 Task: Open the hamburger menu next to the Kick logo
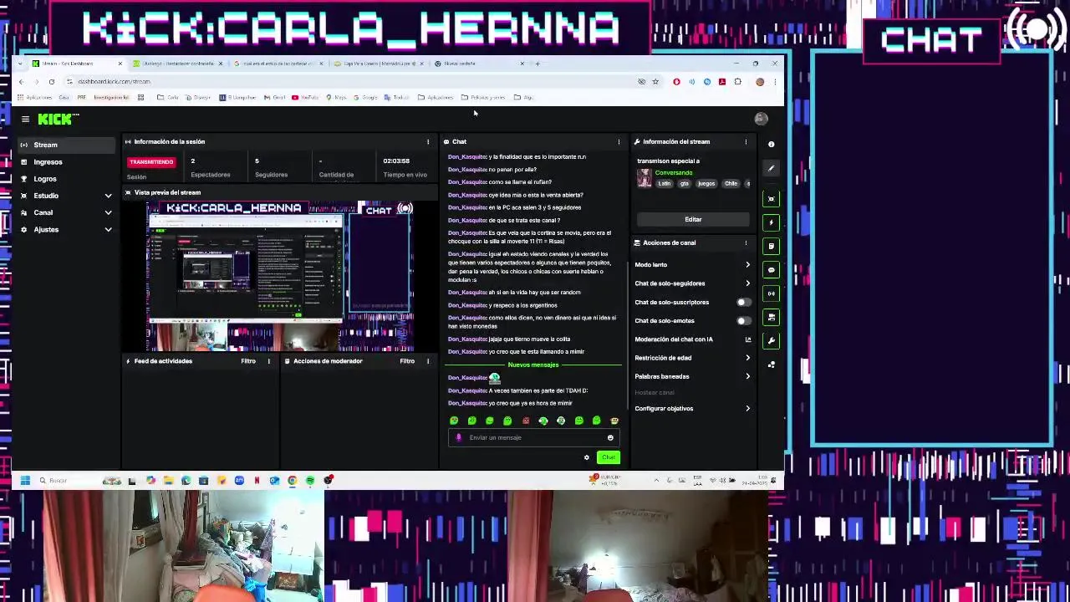[x=25, y=119]
